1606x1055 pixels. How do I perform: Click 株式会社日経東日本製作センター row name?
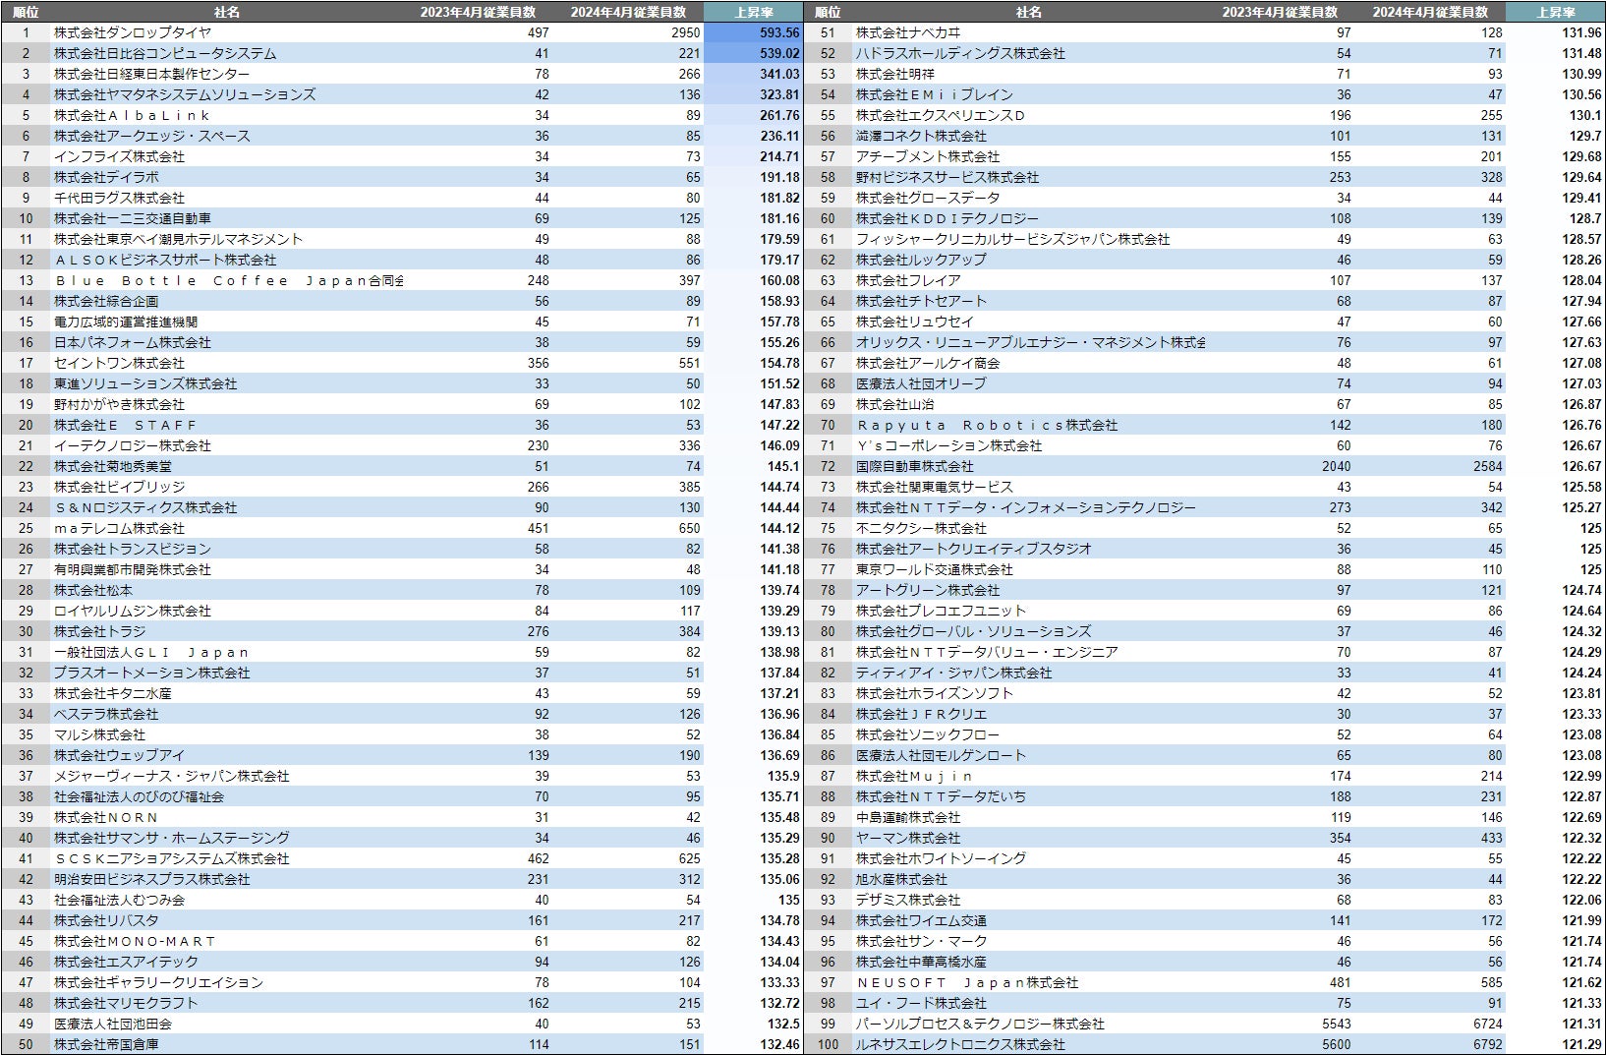[x=152, y=74]
